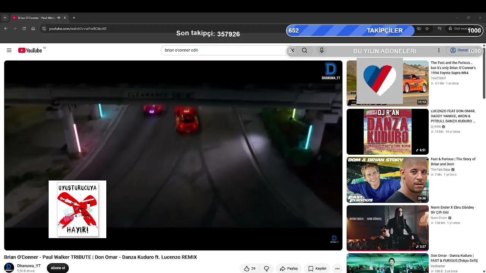Open the Dhanuwa_YT channel avatar

pos(9,268)
